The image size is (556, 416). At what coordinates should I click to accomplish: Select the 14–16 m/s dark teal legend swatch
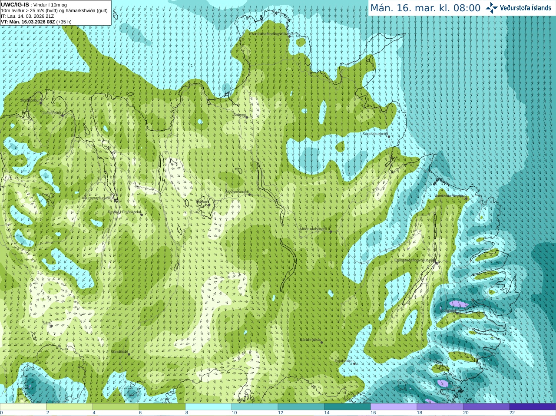[x=347, y=407]
